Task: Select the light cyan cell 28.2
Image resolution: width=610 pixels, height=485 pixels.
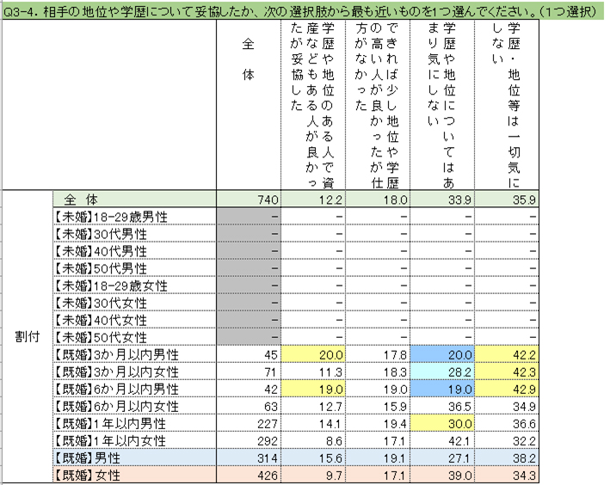Action: [442, 371]
